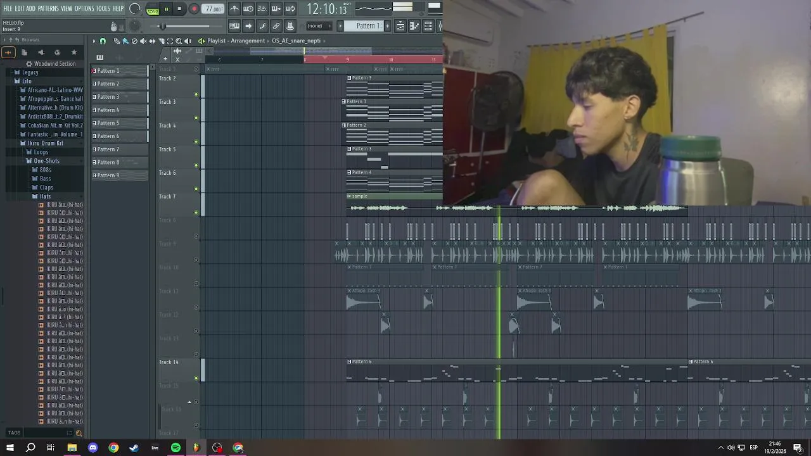
Task: Click the master pitch knob below the transport
Action: [134, 26]
